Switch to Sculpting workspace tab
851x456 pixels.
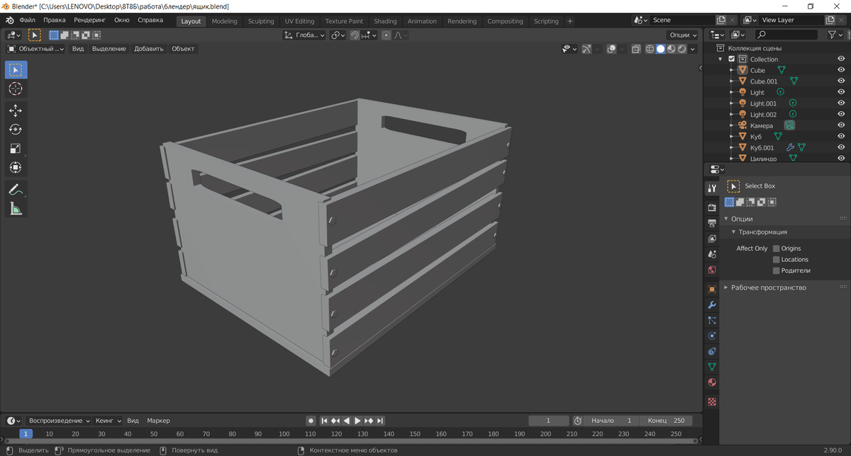pyautogui.click(x=261, y=21)
